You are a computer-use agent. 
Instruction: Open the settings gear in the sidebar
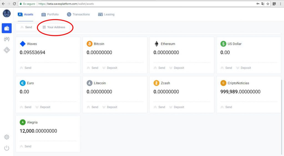[7, 137]
